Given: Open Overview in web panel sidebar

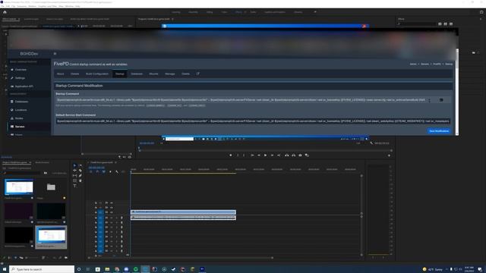Looking at the screenshot, I should [21, 70].
